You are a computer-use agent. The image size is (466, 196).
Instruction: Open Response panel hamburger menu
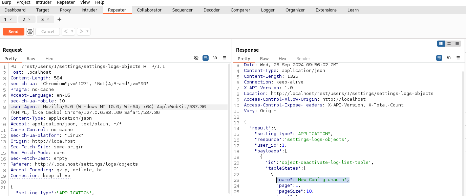(x=458, y=58)
